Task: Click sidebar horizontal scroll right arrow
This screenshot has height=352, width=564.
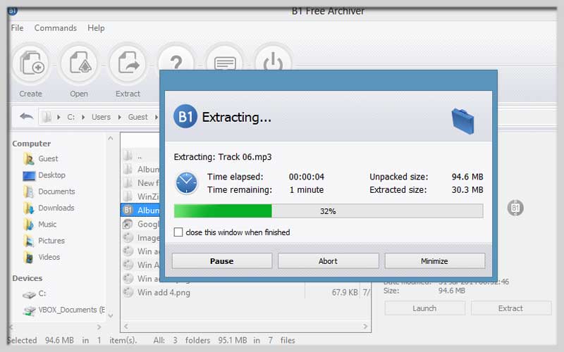Action: [x=99, y=327]
